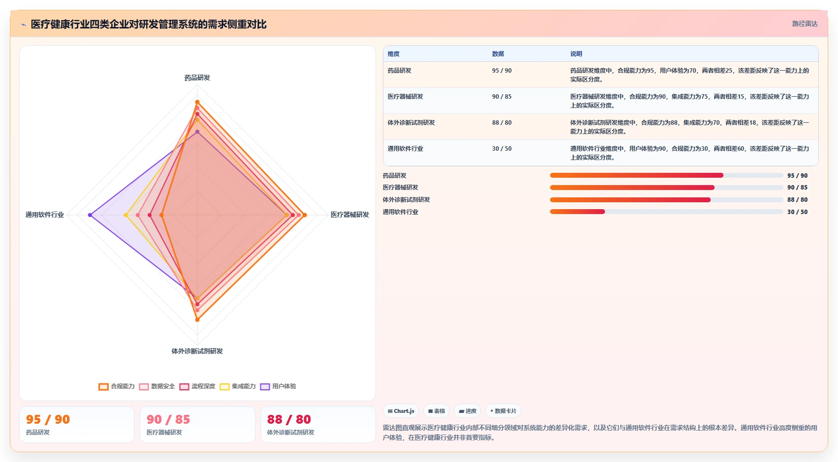
Task: Click the 医疗器械研发 radar axis label
Action: [350, 215]
